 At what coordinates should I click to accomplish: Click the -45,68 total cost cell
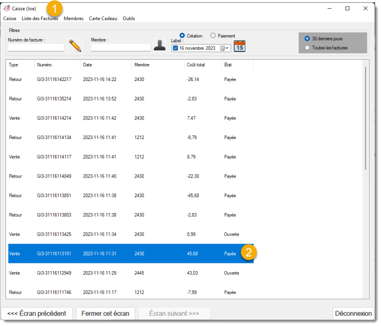[x=193, y=196]
